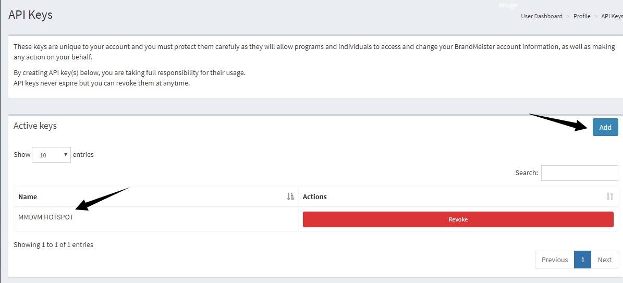Screen dimensions: 623x283
Task: Go to the Previous page
Action: tap(554, 260)
